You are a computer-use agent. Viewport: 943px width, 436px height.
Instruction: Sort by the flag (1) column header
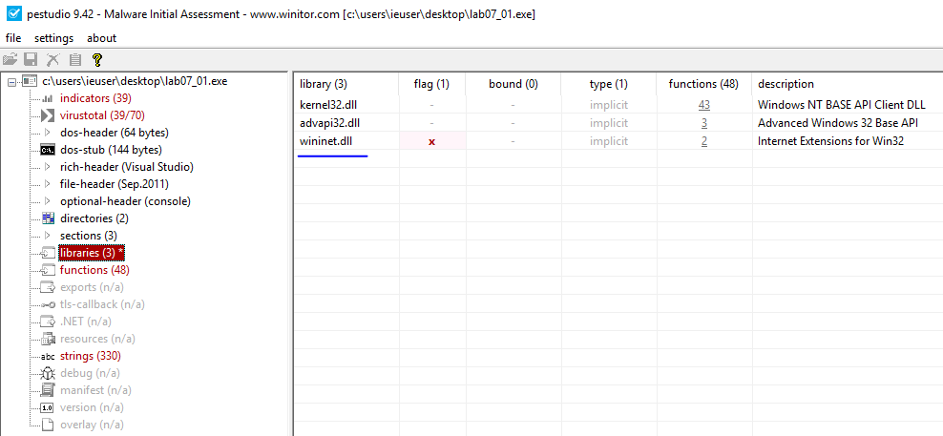pyautogui.click(x=431, y=84)
